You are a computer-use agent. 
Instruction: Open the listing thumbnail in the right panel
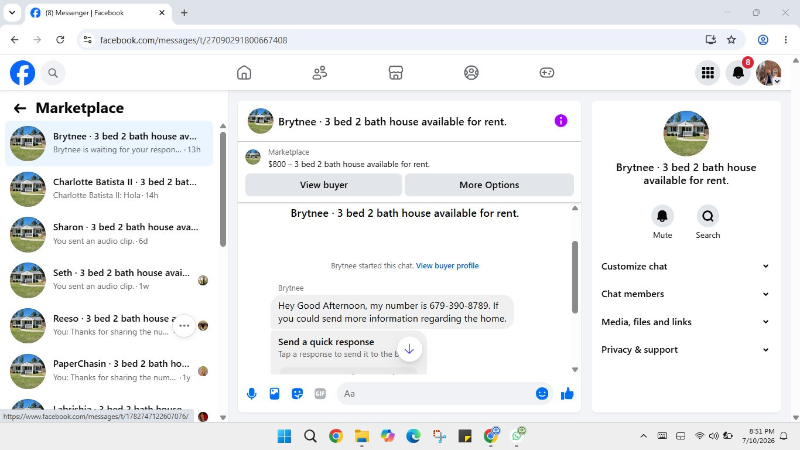[686, 134]
